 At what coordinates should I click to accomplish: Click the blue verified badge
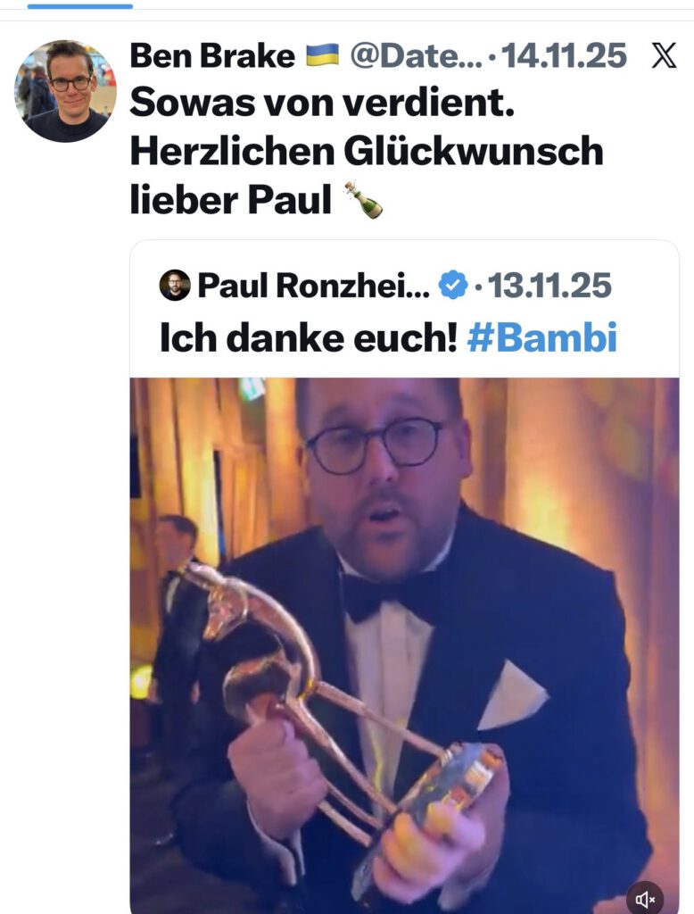[x=453, y=285]
